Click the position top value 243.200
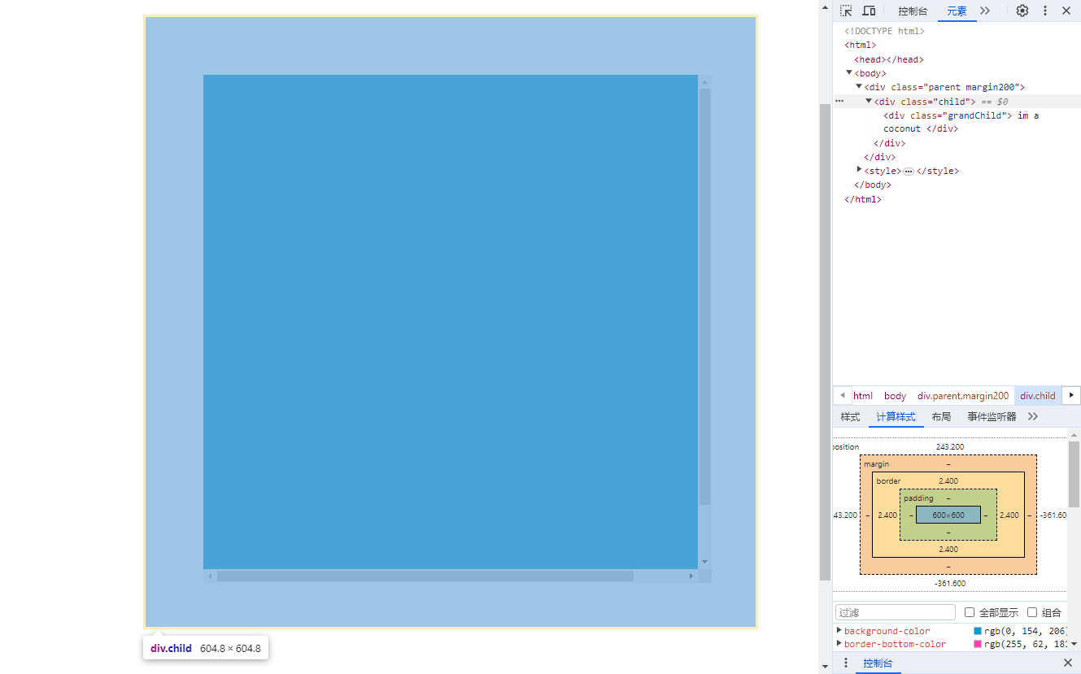 point(950,447)
